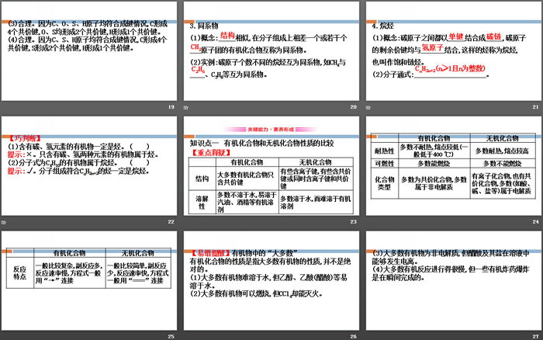The height and width of the screenshot is (340, 543).
Task: Click the animation star icon under slide 22
Action: (3, 222)
